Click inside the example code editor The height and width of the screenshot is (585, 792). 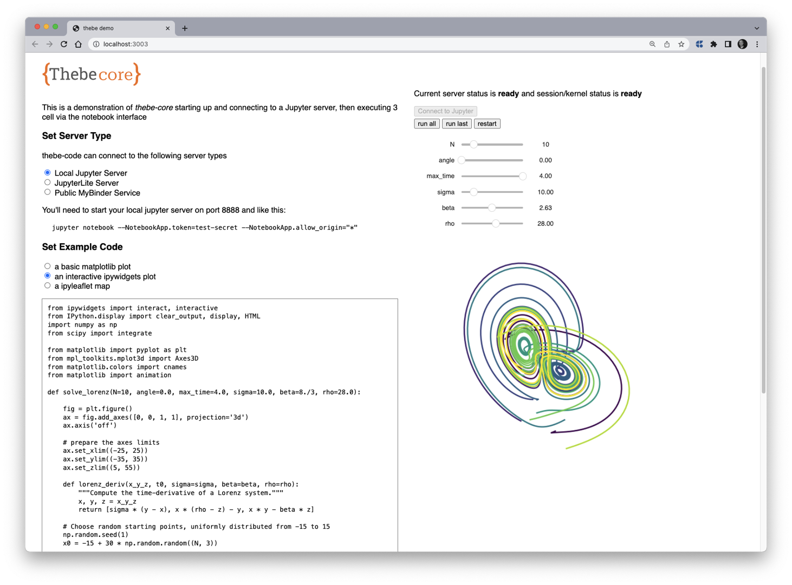220,425
